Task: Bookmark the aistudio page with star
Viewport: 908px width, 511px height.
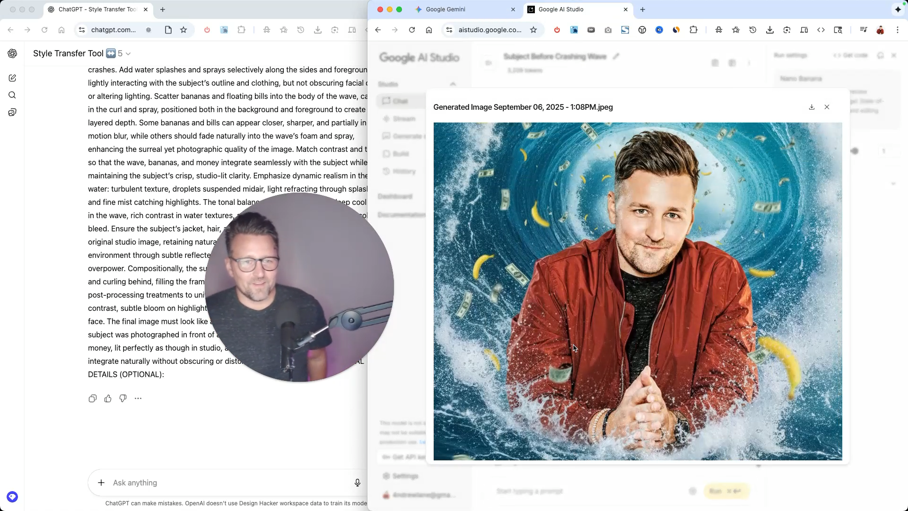Action: [x=533, y=30]
